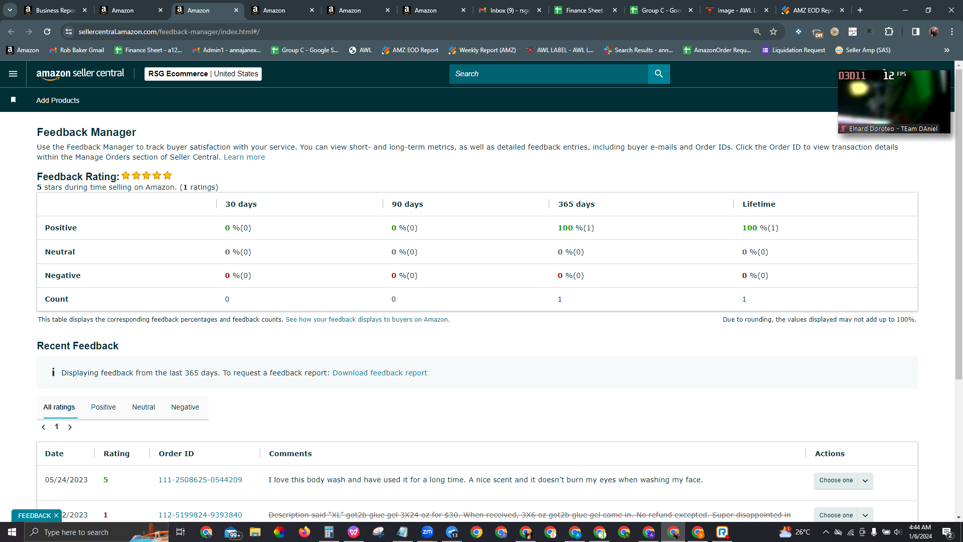Open the Rob Baker Gmail bookmark
Screen dimensions: 963x542
point(77,50)
